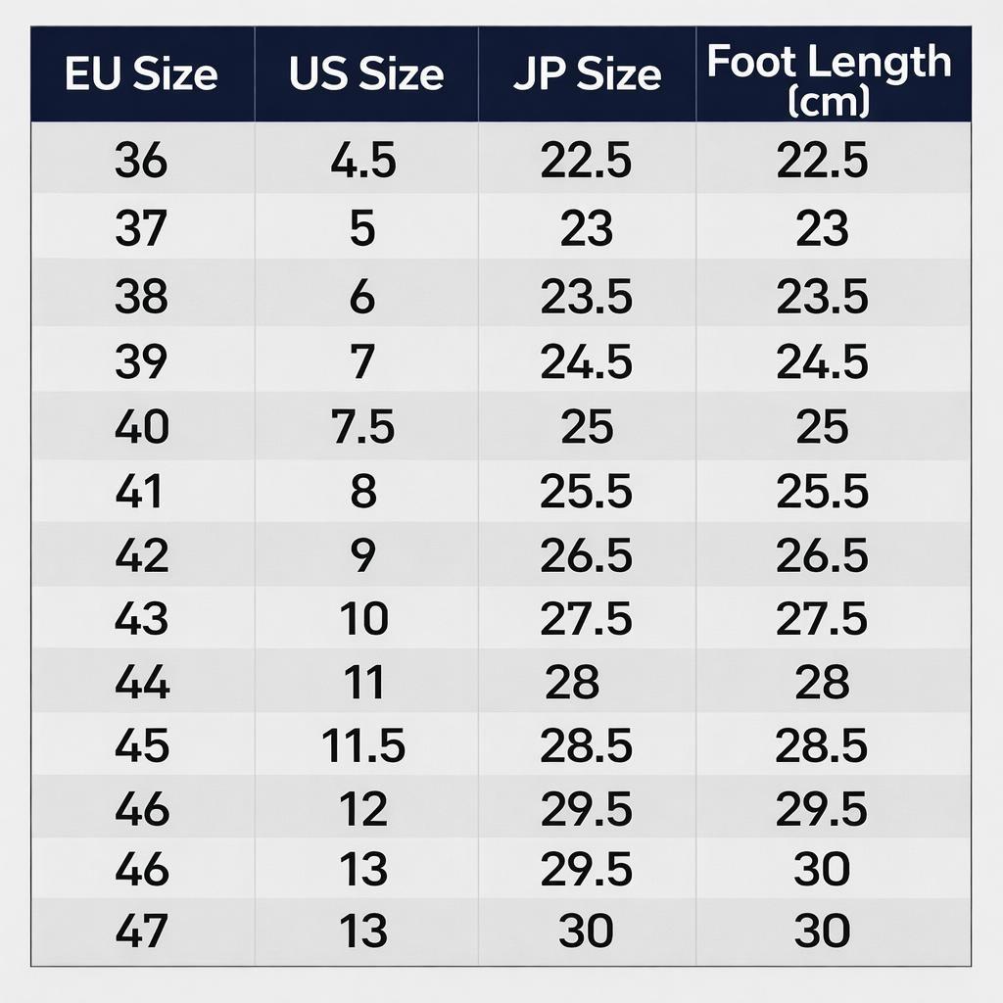The height and width of the screenshot is (1003, 1003).
Task: Select the 24.5 in the JP Size column
Action: tap(586, 362)
